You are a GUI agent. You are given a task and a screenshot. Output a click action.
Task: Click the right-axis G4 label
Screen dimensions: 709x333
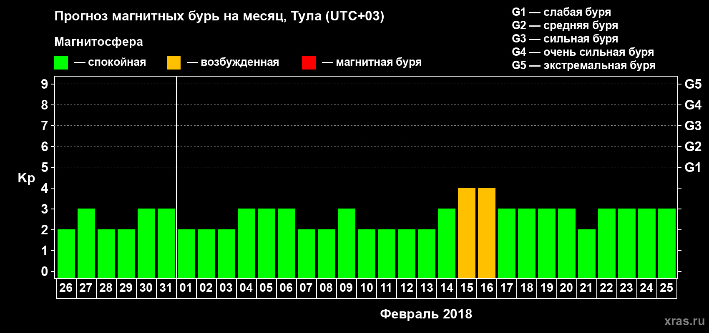pos(693,105)
